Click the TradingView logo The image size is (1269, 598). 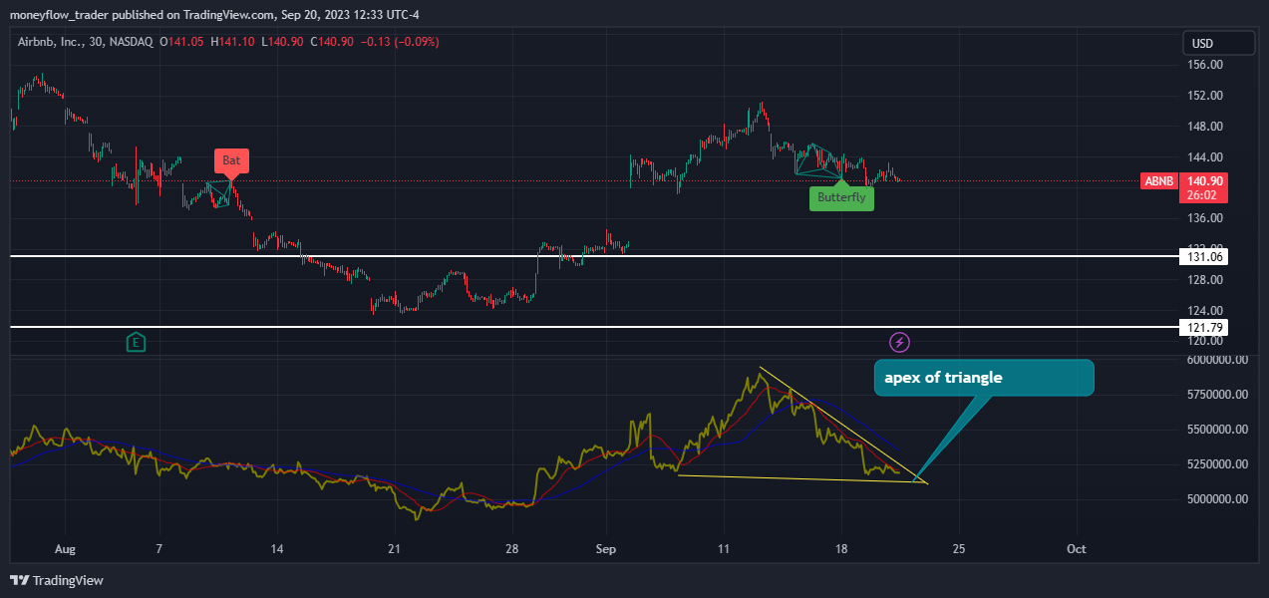tap(57, 580)
